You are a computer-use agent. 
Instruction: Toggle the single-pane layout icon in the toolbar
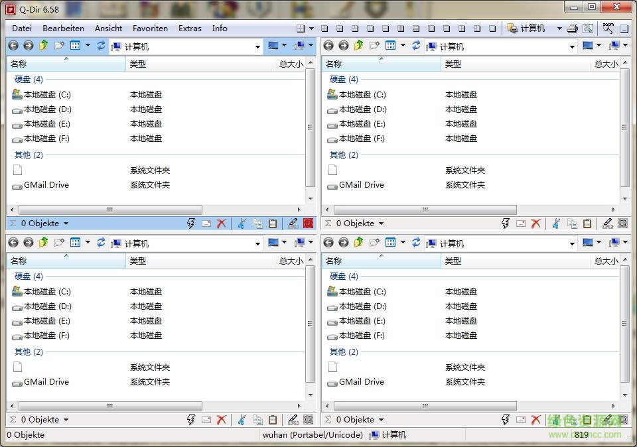[x=492, y=29]
